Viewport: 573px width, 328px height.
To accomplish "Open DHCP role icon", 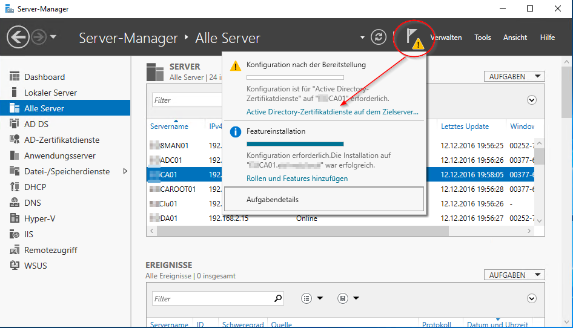I will coord(15,186).
